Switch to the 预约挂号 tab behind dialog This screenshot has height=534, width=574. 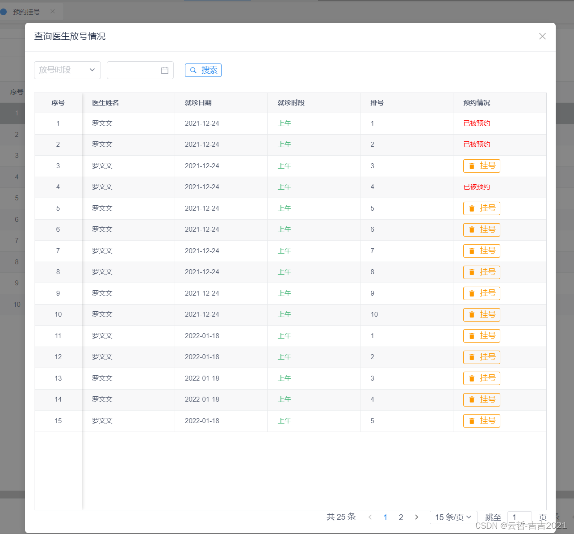(26, 12)
